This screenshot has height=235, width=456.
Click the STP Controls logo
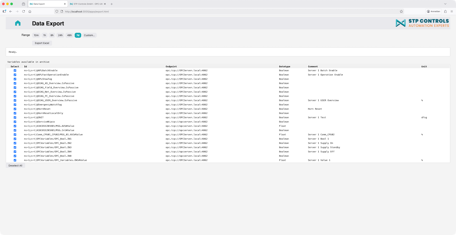click(x=422, y=23)
